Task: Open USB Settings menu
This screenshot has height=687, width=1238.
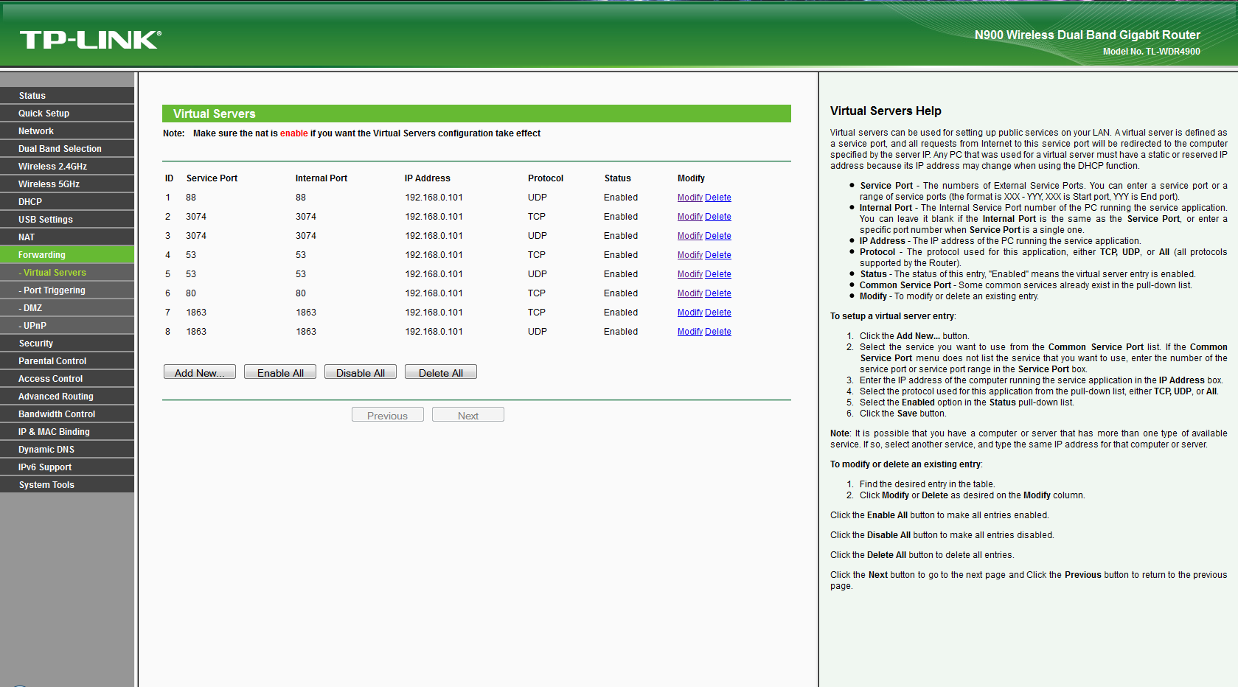Action: pyautogui.click(x=67, y=220)
